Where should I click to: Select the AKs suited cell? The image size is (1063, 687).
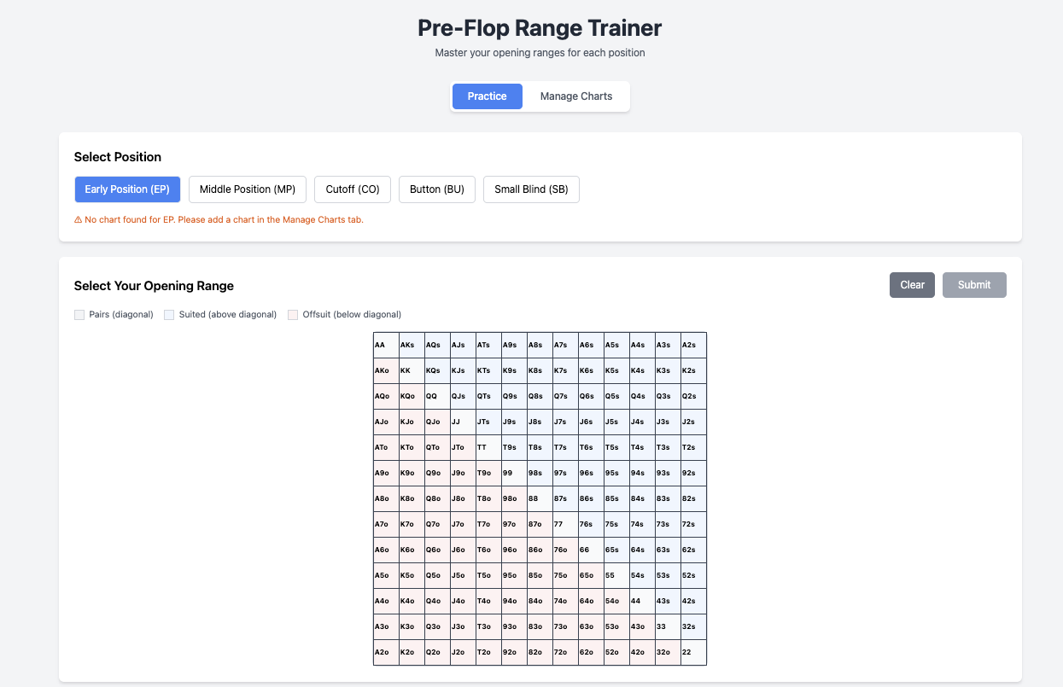tap(412, 346)
